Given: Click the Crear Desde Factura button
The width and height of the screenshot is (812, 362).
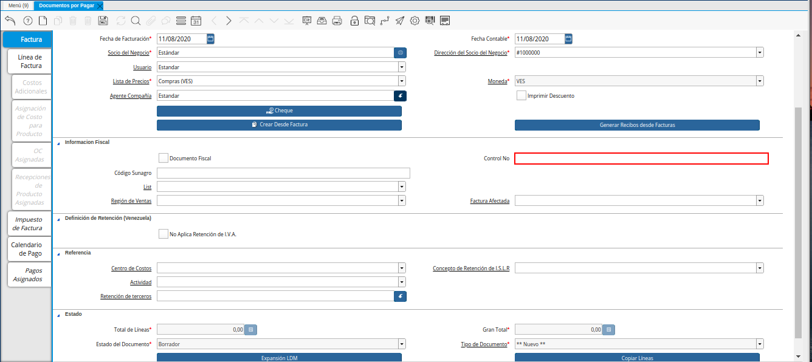Looking at the screenshot, I should coord(279,125).
